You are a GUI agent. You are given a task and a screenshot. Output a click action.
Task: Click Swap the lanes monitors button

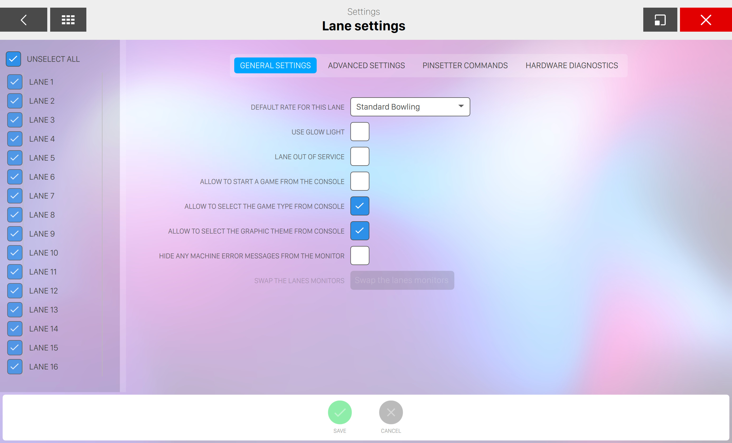(402, 280)
